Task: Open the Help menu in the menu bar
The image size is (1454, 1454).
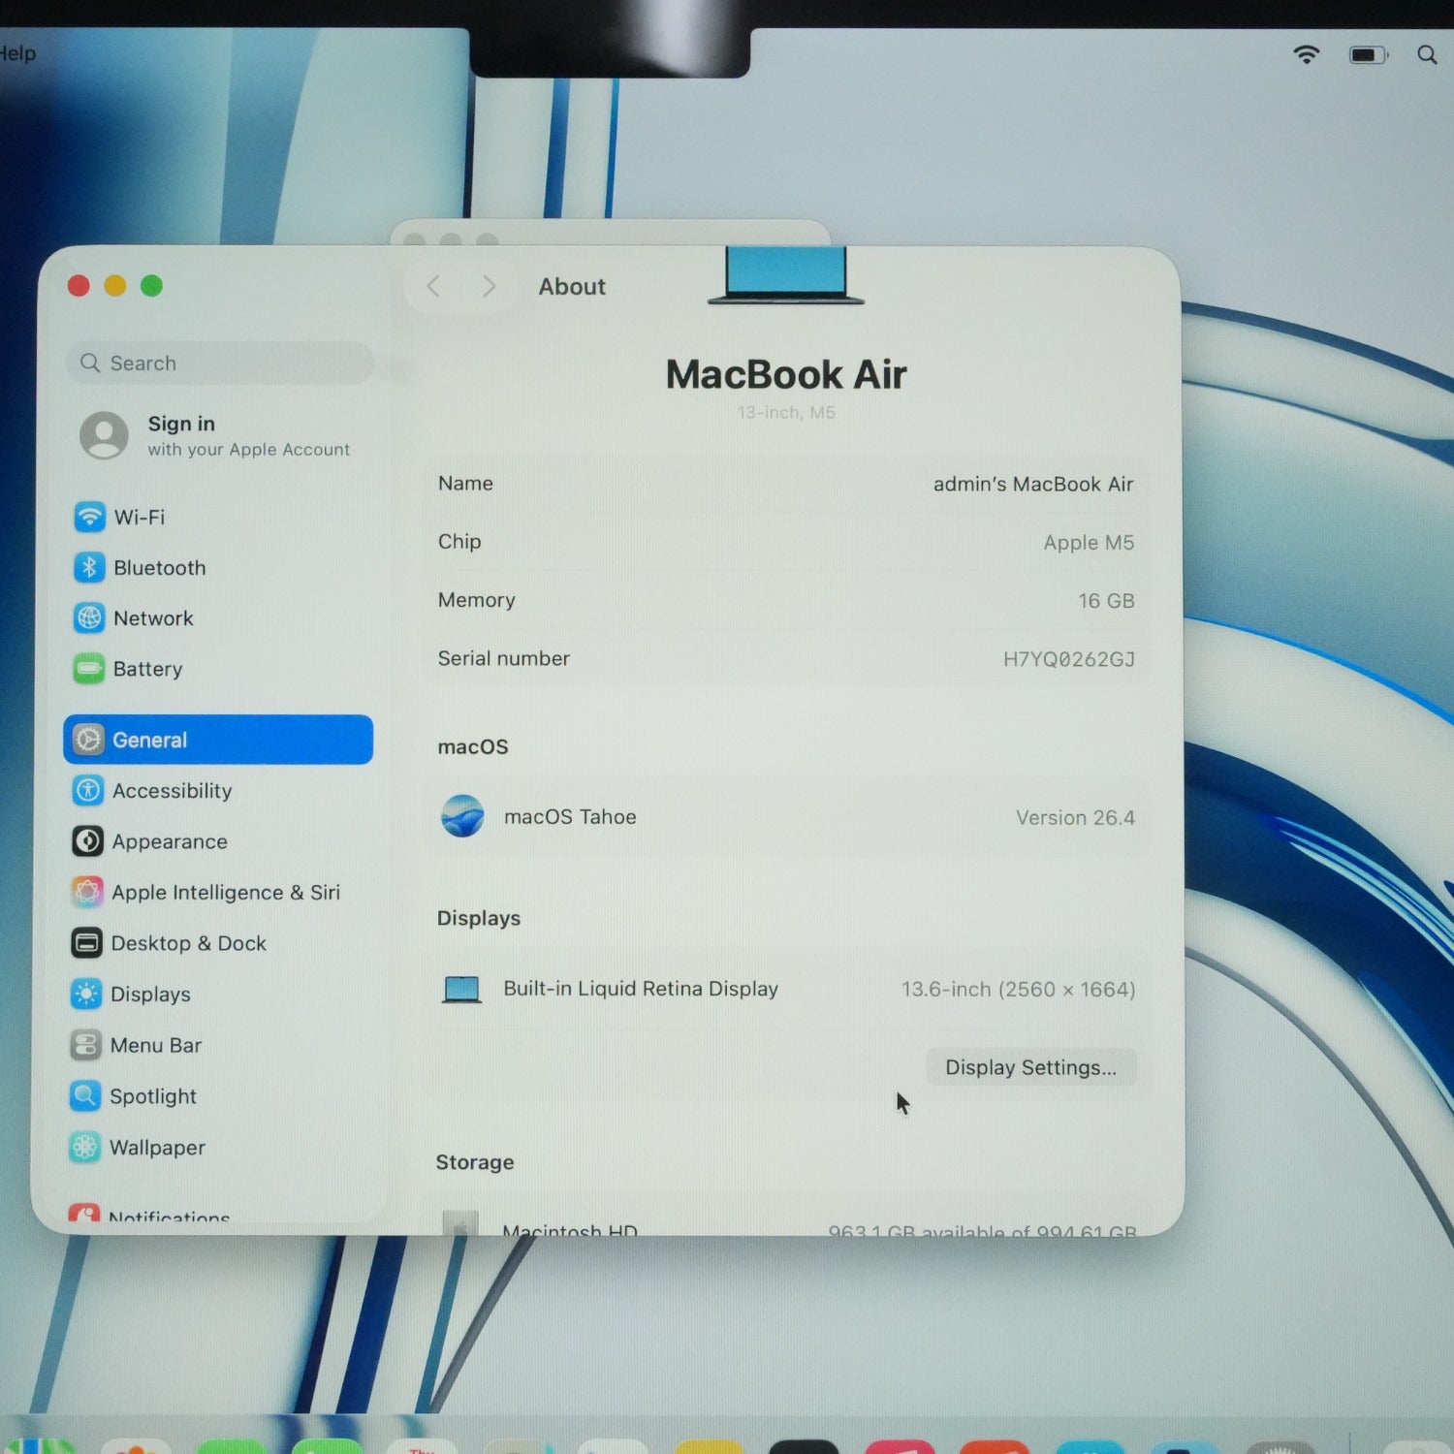Action: click(x=17, y=53)
